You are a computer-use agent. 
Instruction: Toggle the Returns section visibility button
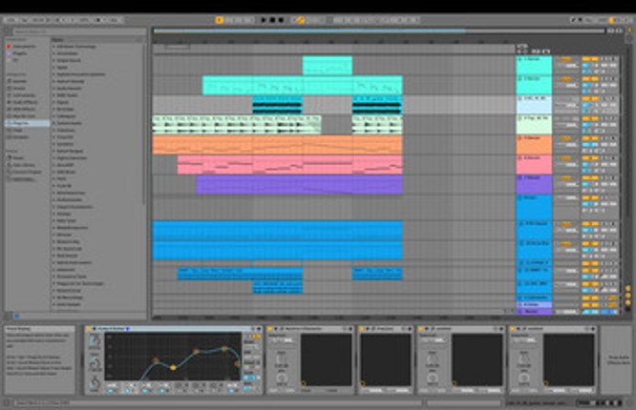pos(628,296)
